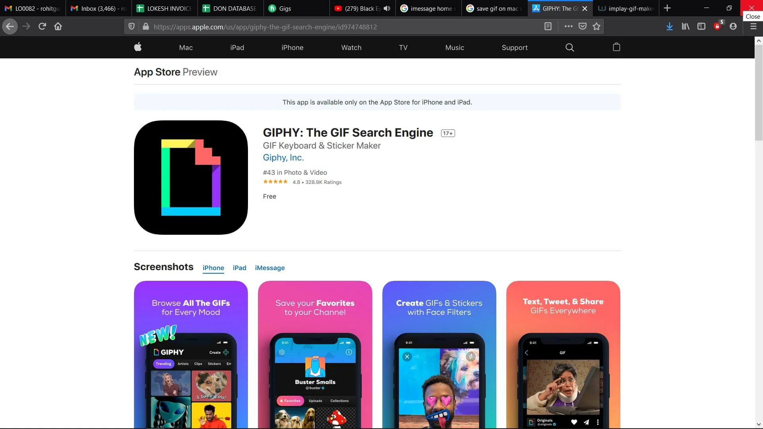763x429 pixels.
Task: Click the App Store search icon
Action: 570,47
